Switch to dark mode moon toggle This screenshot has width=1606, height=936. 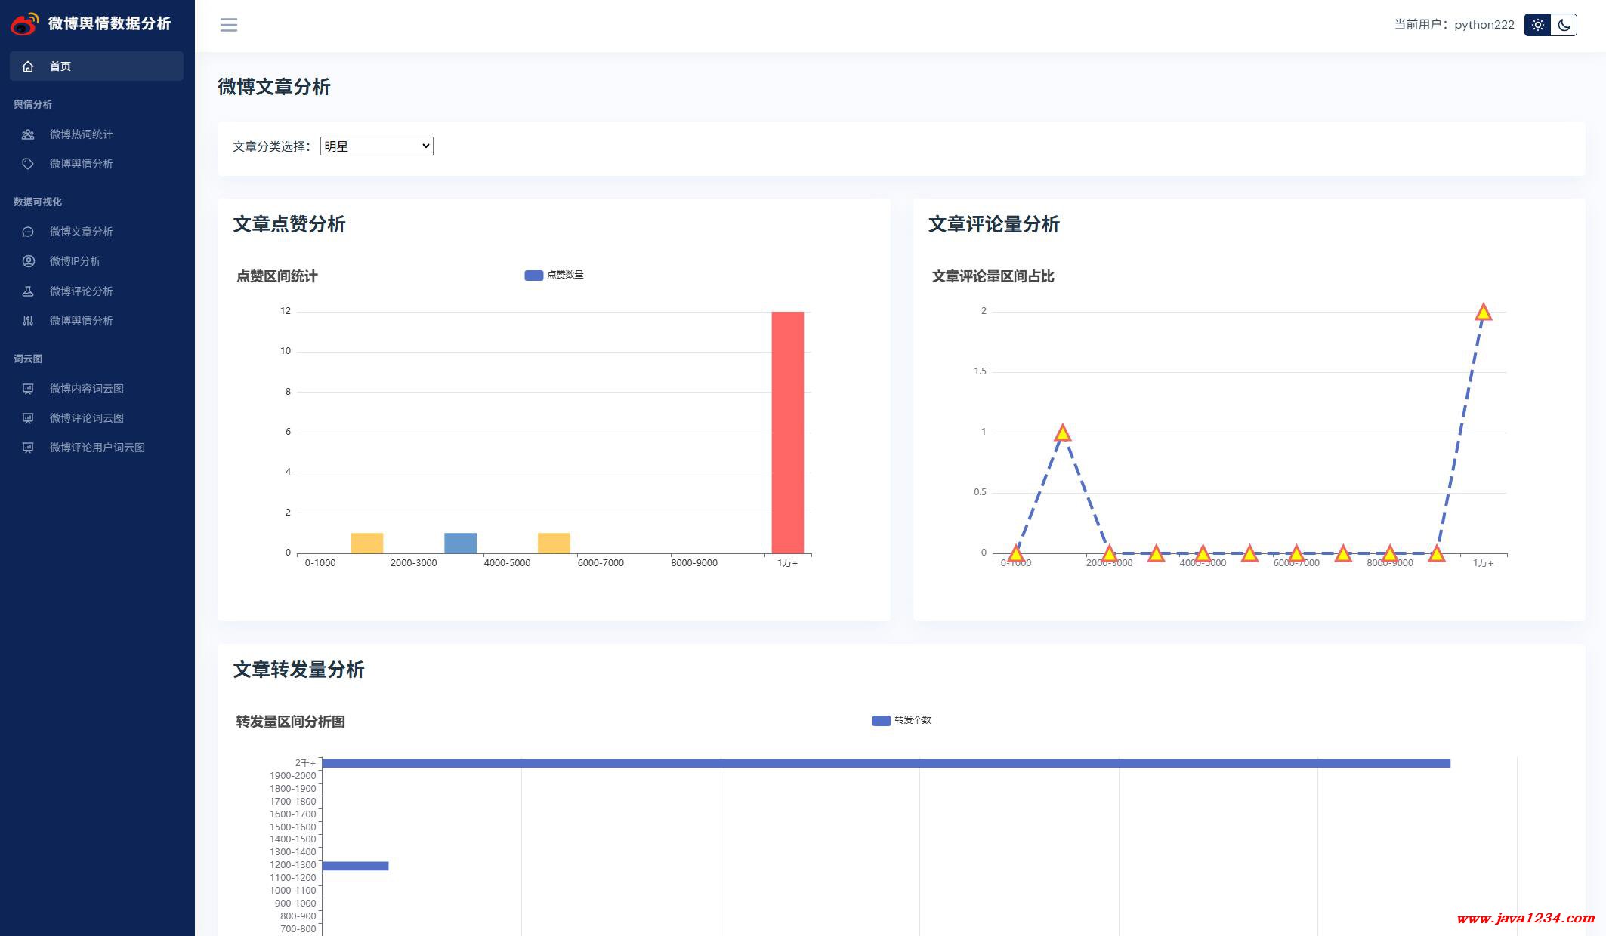pos(1564,25)
